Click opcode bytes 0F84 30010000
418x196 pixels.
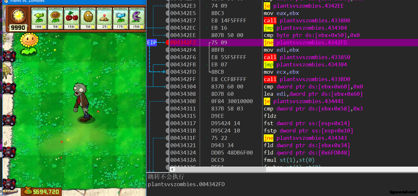click(232, 101)
